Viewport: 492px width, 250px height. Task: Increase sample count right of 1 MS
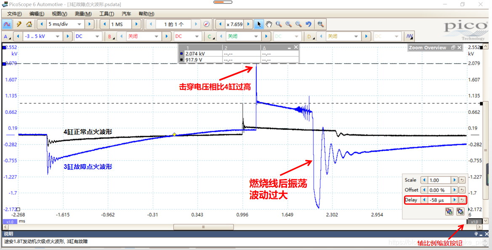[x=136, y=24]
